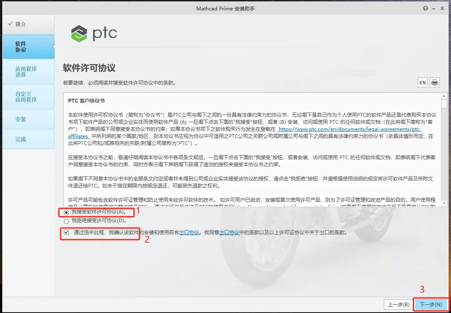
Task: Click the Mathcad Prime 安装助手 title text
Action: pyautogui.click(x=225, y=9)
